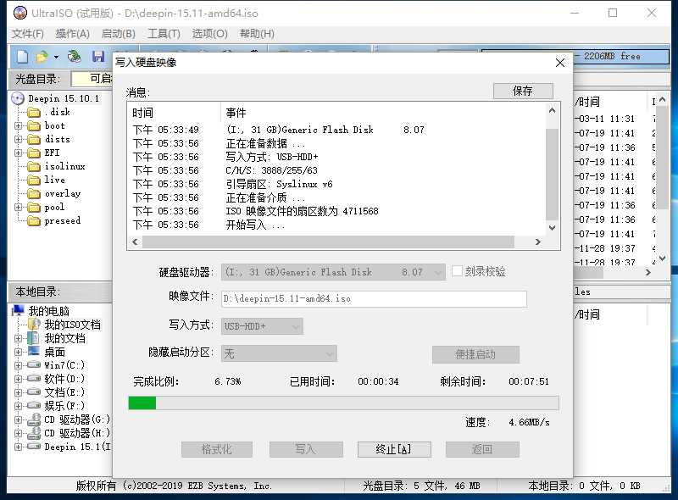Open the 操作(A) menu
Screen dimensions: 678x500
click(x=73, y=34)
